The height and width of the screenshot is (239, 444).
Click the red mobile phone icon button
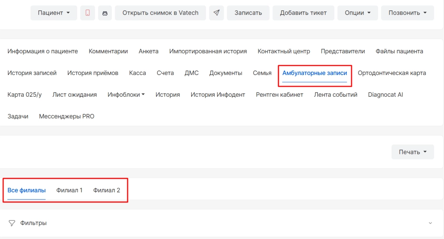point(88,13)
